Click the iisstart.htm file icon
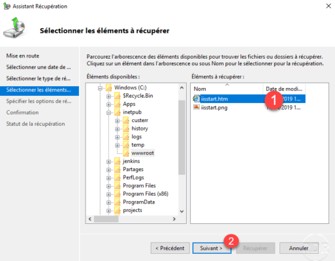Image resolution: width=335 pixels, height=261 pixels. click(197, 99)
